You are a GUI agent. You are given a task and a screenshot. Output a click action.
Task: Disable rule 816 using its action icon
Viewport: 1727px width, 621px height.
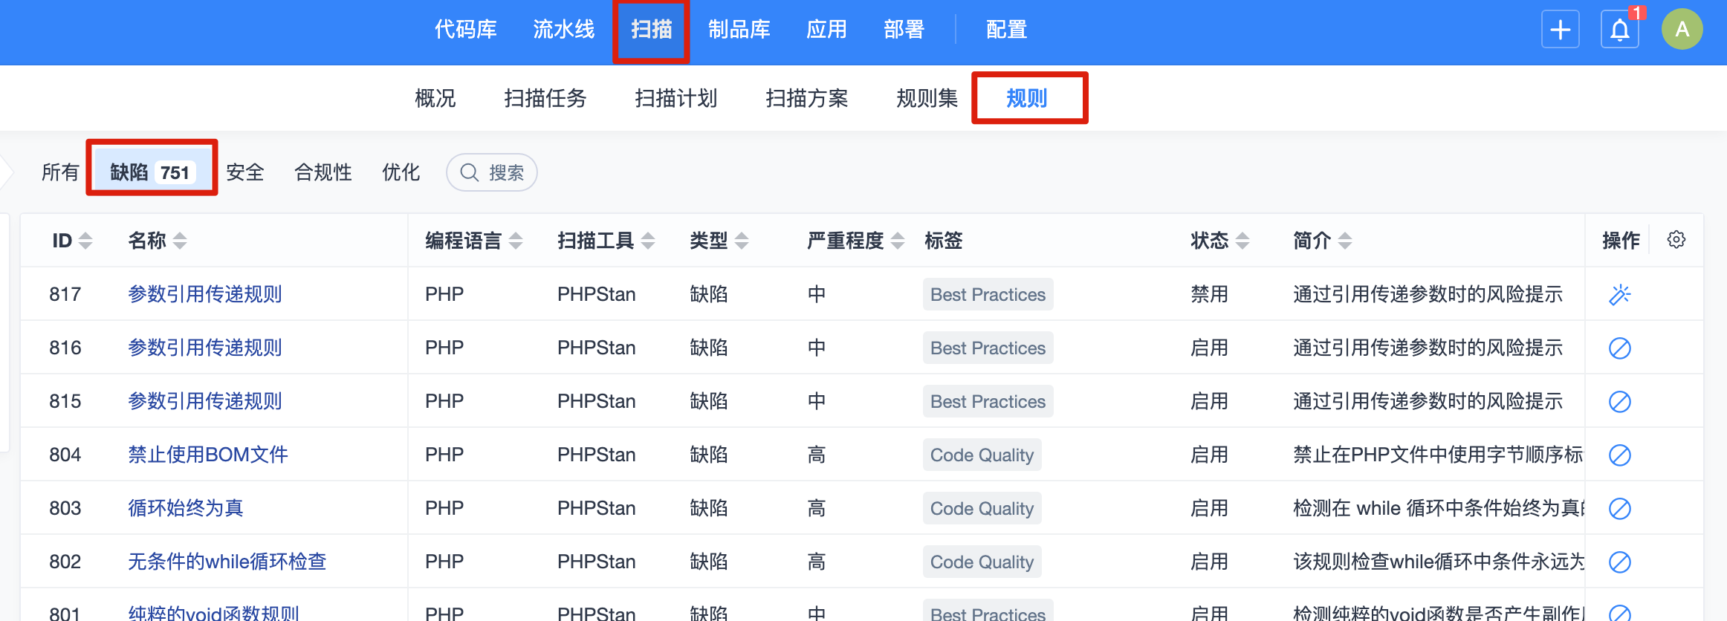coord(1619,348)
